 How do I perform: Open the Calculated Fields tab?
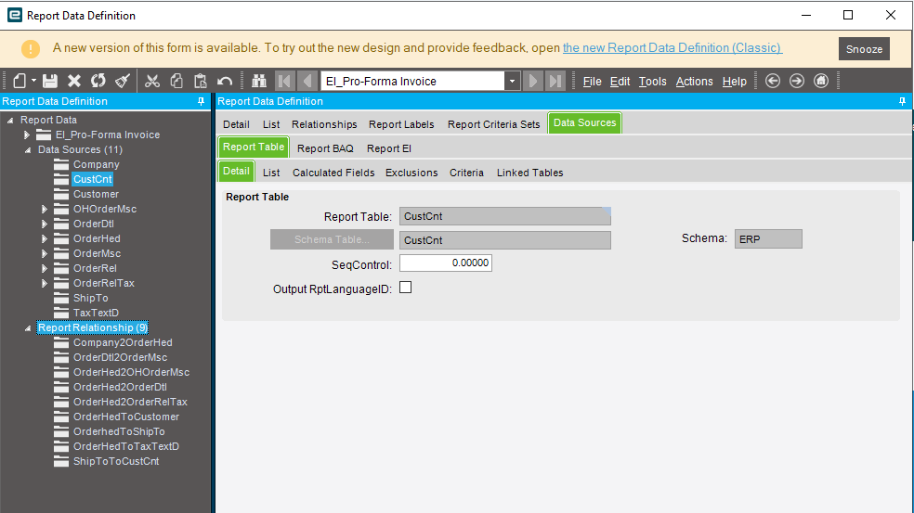pos(333,173)
